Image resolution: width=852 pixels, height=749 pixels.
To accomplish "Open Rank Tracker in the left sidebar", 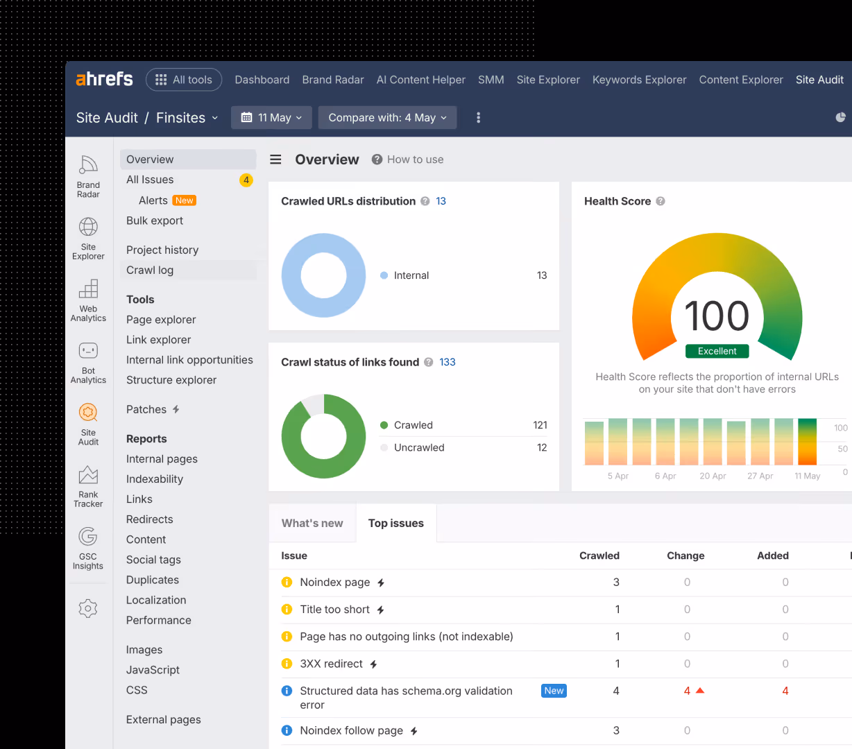I will (88, 485).
